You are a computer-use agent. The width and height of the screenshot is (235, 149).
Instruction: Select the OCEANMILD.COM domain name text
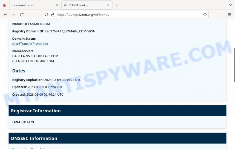37,24
